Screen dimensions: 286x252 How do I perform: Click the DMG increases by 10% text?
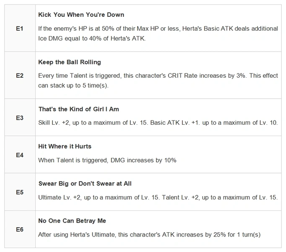[x=143, y=160]
